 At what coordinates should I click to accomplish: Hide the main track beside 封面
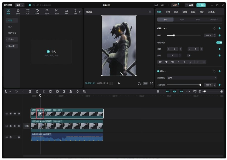pyautogui.click(x=15, y=126)
